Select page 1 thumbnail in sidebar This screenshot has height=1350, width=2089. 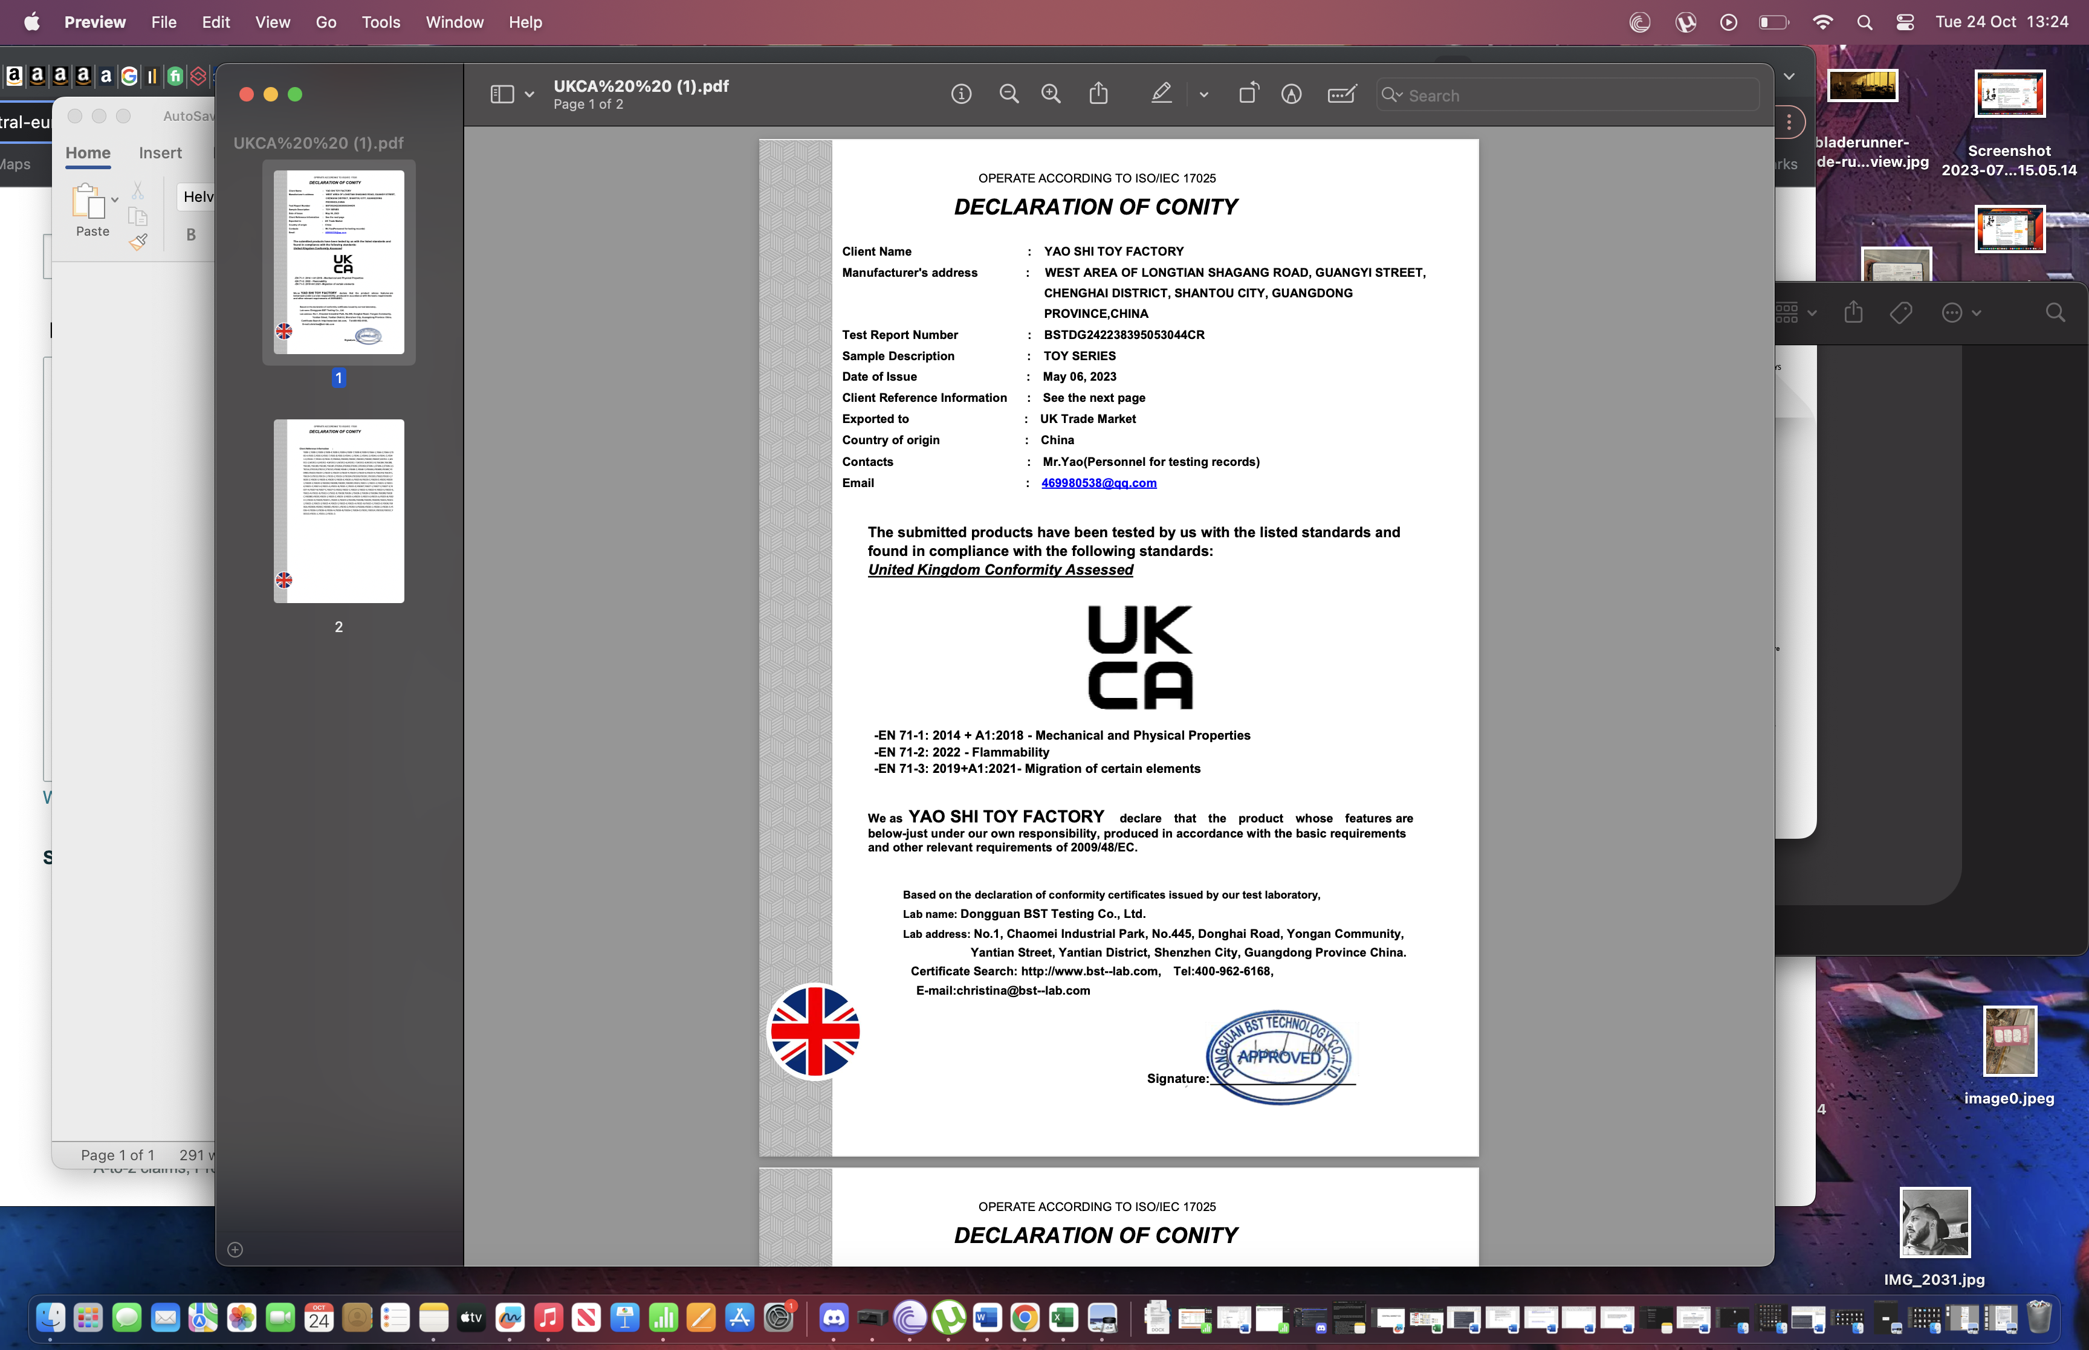point(338,262)
